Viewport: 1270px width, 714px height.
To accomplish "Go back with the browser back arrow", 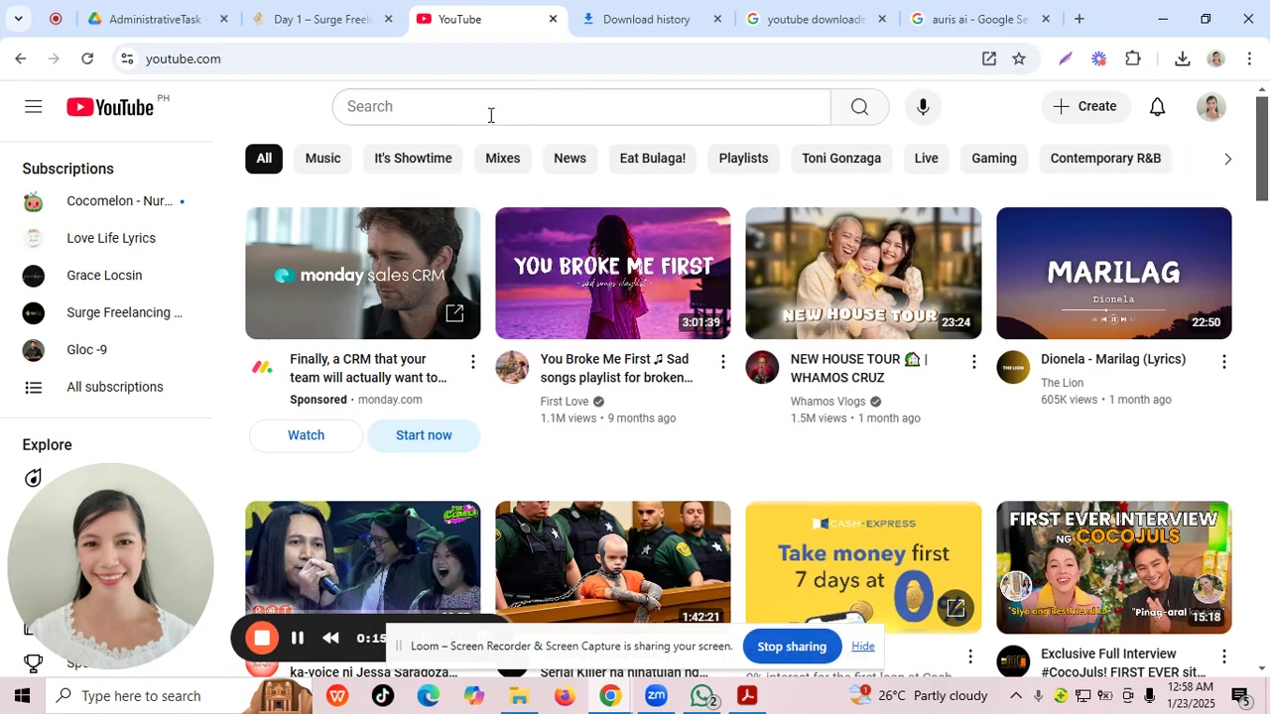I will [20, 59].
